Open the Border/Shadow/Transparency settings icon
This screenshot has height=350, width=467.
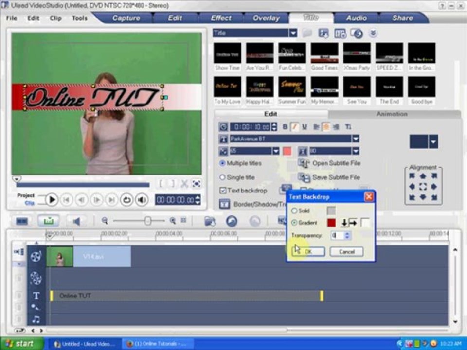click(x=224, y=204)
